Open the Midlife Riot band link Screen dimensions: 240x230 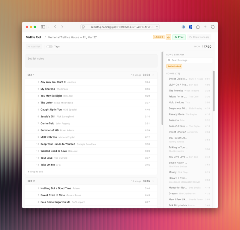(x=33, y=37)
